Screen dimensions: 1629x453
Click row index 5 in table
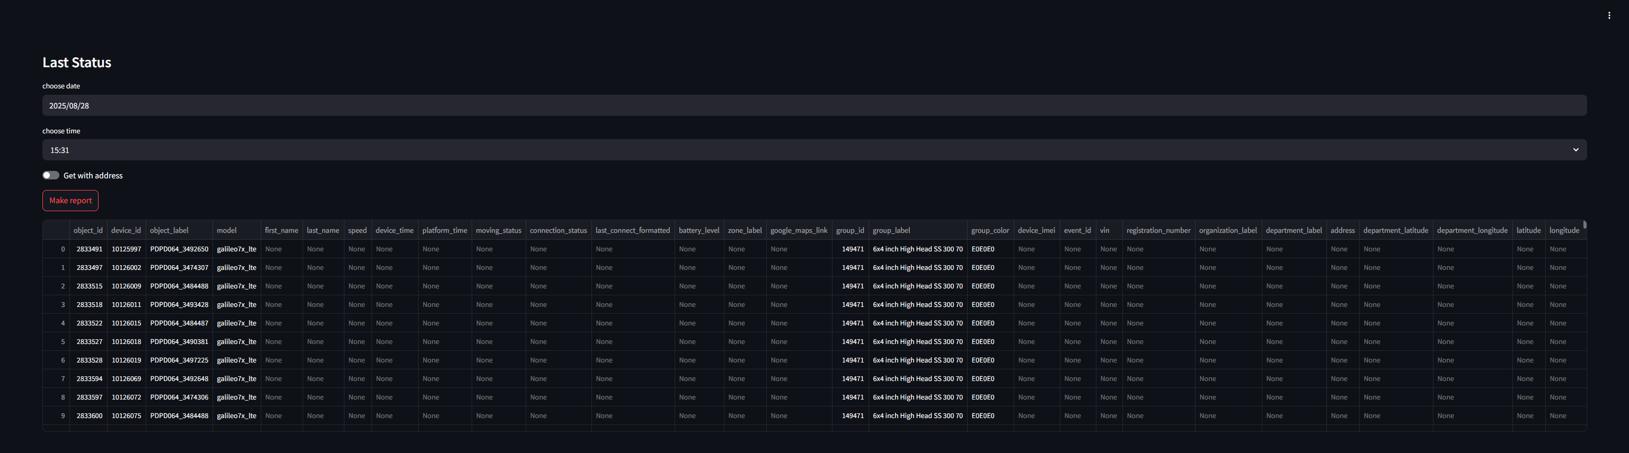tap(63, 342)
